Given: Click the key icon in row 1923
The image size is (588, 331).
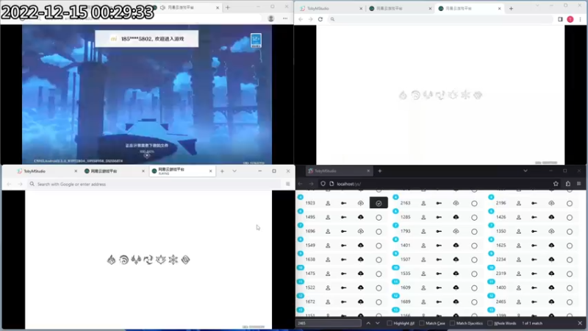Looking at the screenshot, I should click(x=343, y=203).
